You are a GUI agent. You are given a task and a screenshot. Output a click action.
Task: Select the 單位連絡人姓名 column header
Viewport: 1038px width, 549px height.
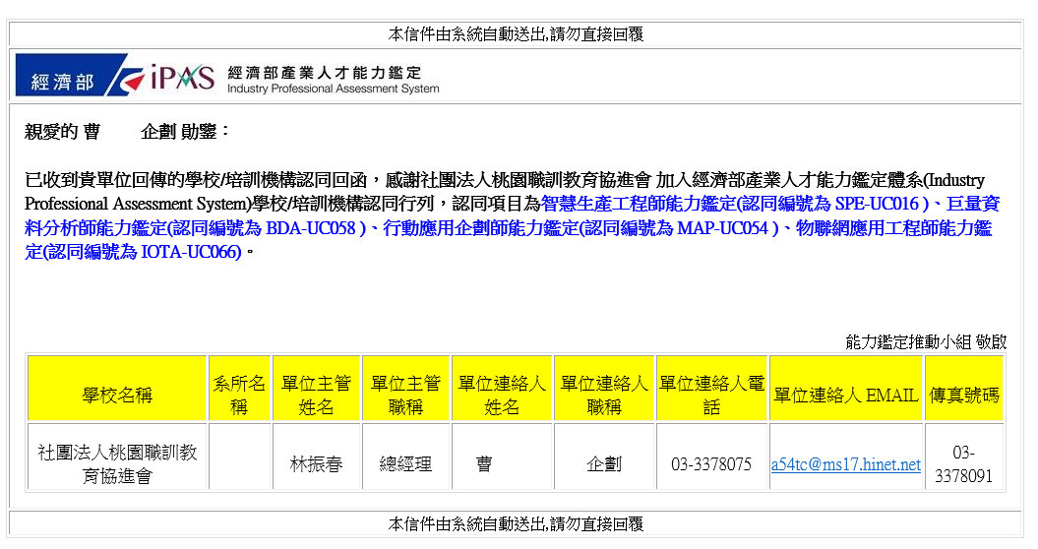point(502,389)
